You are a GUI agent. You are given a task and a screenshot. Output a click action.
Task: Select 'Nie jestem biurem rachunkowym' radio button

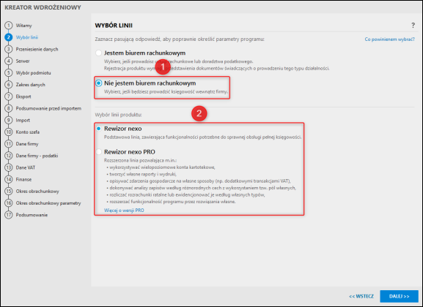(98, 83)
